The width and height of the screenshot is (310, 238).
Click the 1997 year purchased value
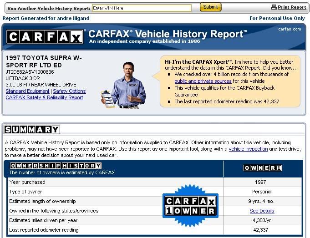tap(260, 182)
